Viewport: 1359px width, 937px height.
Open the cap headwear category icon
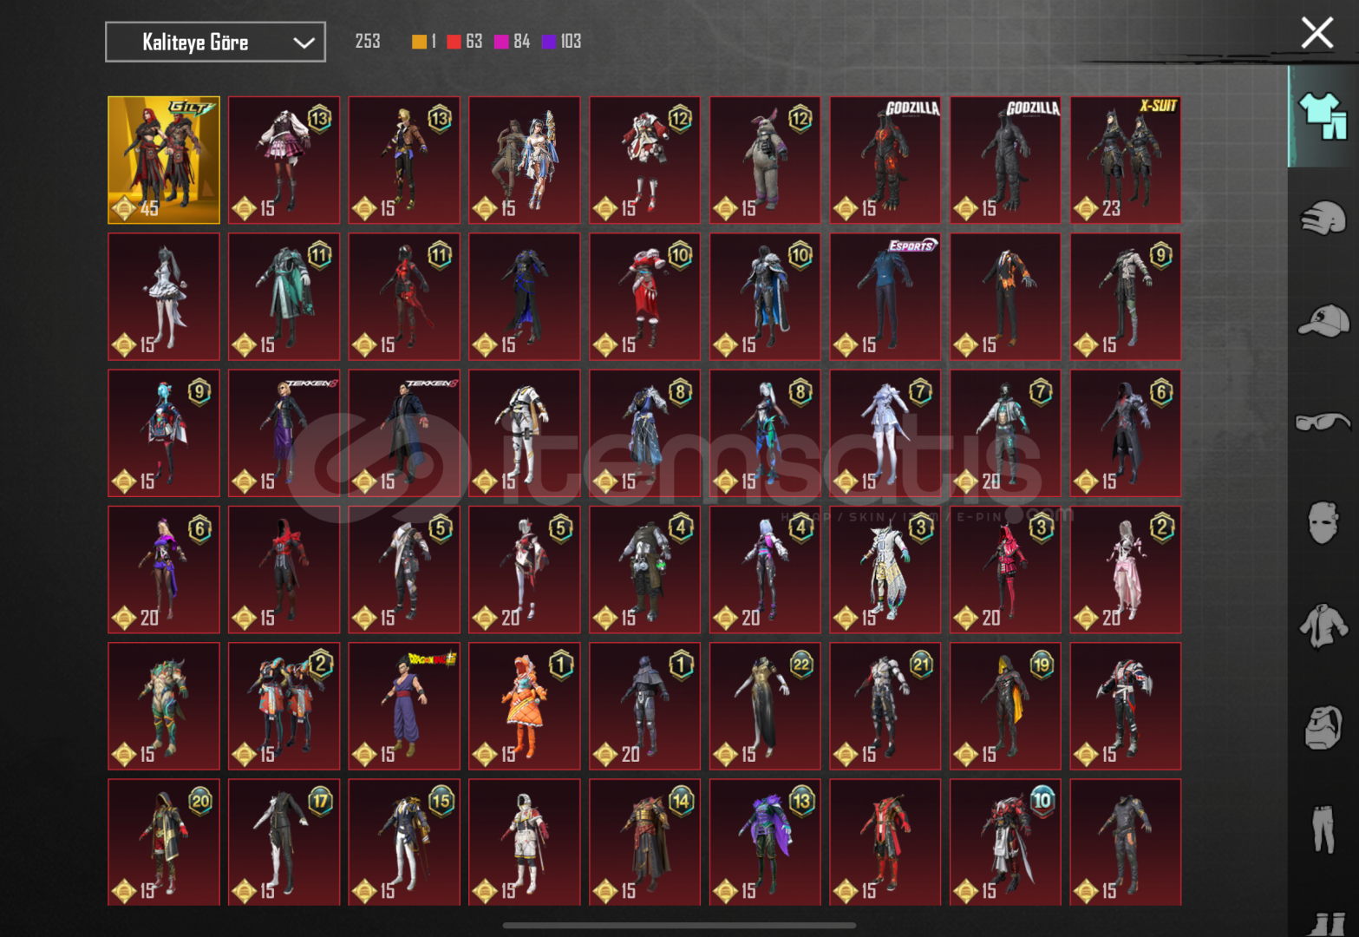coord(1322,320)
